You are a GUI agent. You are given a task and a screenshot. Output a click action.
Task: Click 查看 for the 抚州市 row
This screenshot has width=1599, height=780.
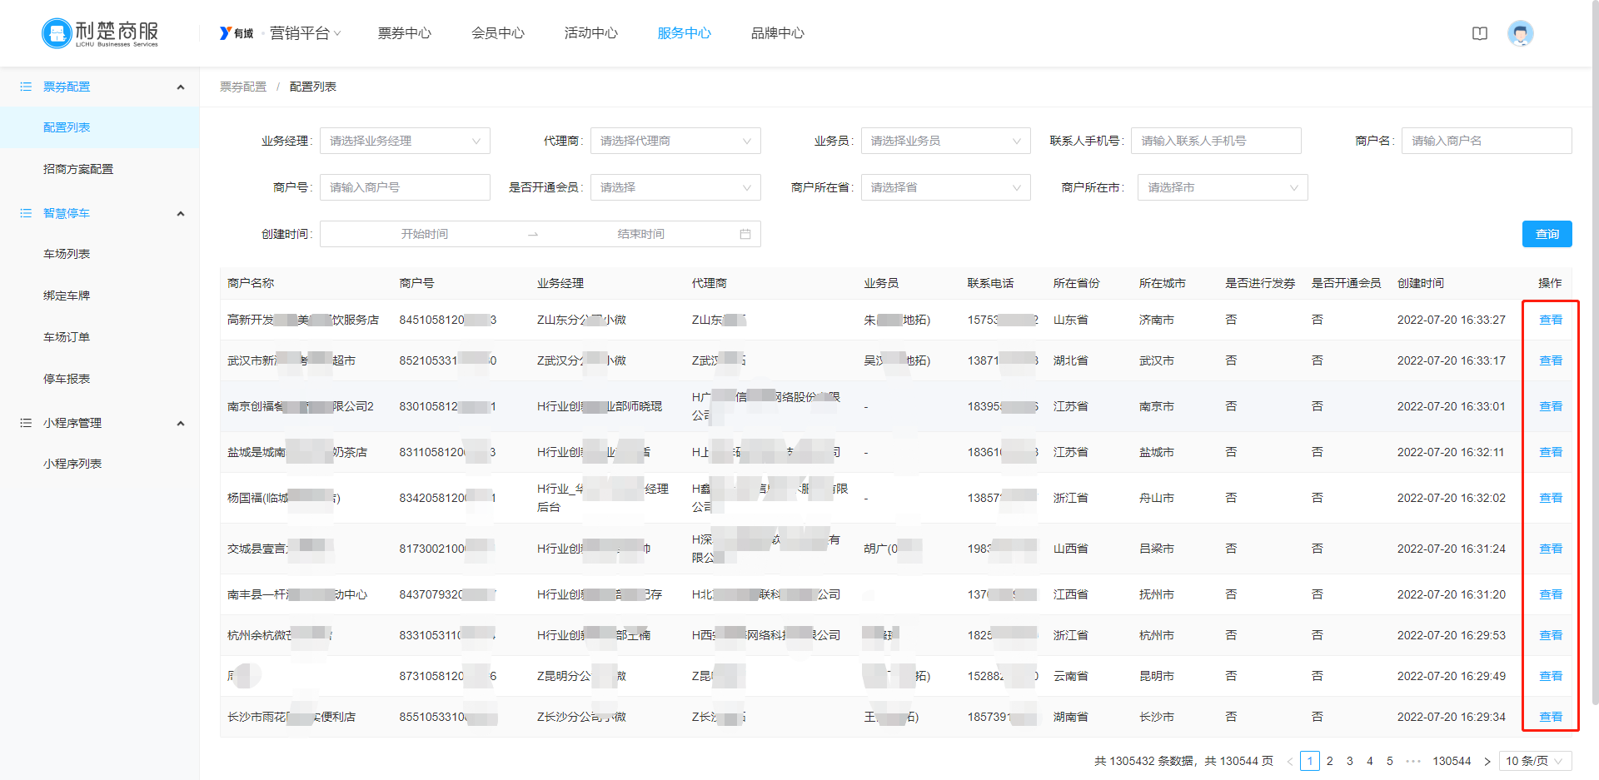coord(1551,594)
